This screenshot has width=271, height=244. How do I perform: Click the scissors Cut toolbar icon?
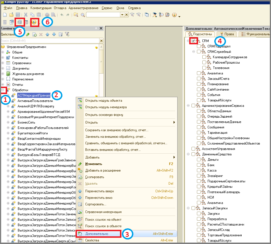pos(26,15)
